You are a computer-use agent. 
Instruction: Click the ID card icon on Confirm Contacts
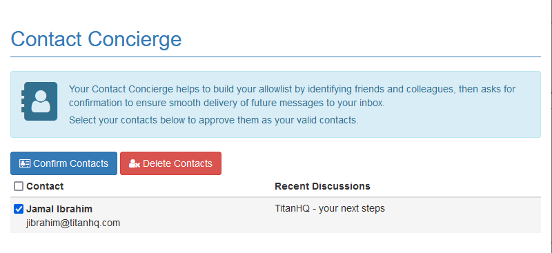pos(25,163)
